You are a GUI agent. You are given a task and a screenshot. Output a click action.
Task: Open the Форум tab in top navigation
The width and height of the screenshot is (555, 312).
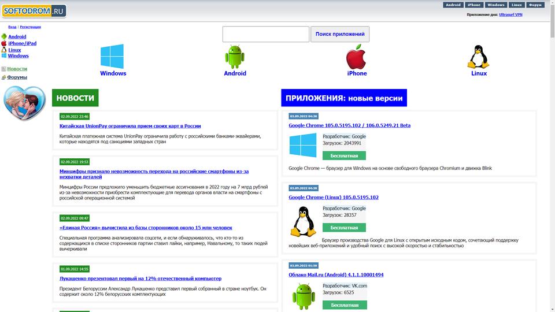(535, 5)
